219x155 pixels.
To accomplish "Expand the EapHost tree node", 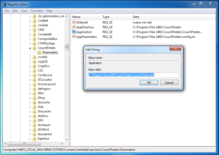I will 30,139.
